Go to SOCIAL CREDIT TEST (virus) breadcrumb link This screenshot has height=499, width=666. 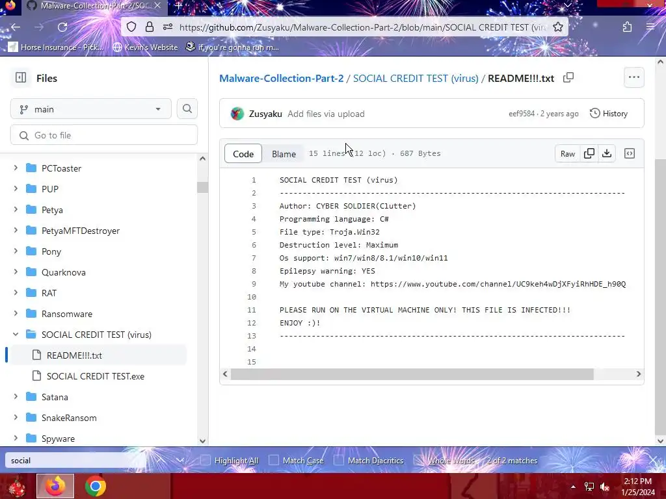click(x=416, y=79)
